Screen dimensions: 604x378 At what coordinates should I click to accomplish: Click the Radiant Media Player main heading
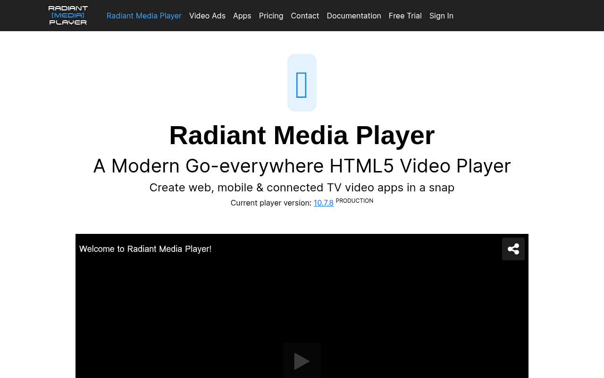pos(302,135)
